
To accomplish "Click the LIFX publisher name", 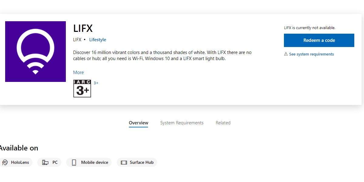I will coord(77,40).
